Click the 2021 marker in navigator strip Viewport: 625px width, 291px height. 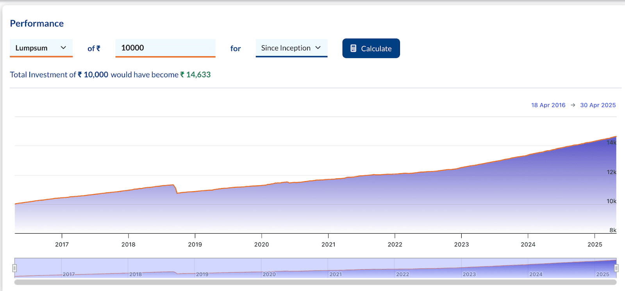point(336,274)
